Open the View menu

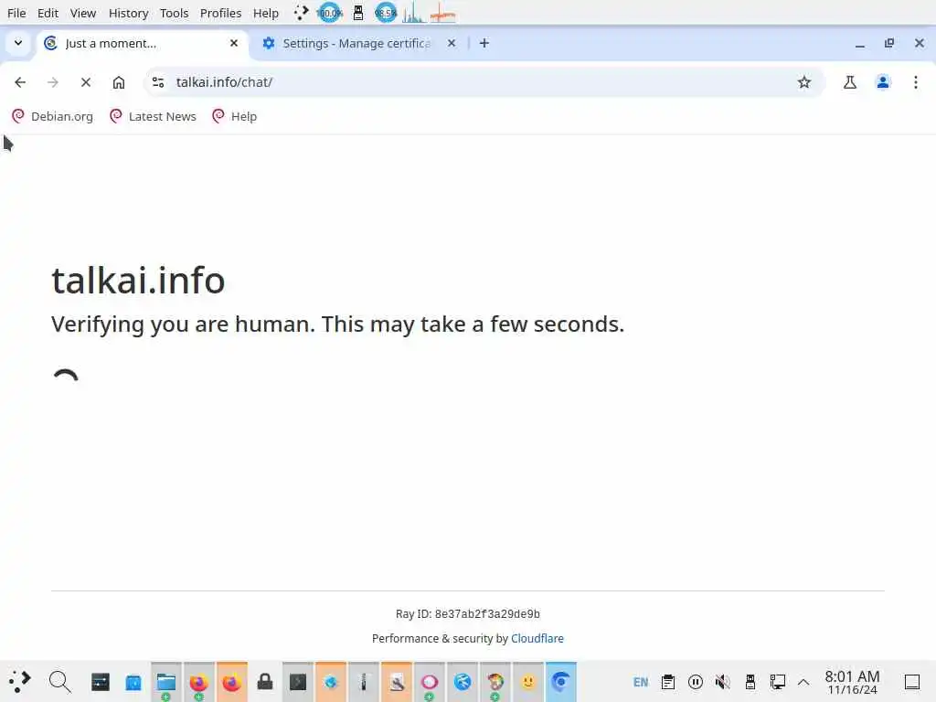pos(83,13)
